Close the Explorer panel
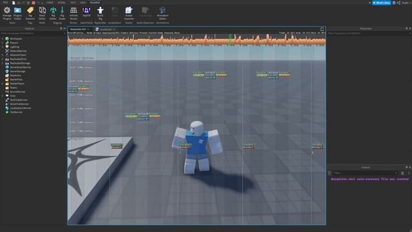The height and width of the screenshot is (232, 412). (x=64, y=28)
